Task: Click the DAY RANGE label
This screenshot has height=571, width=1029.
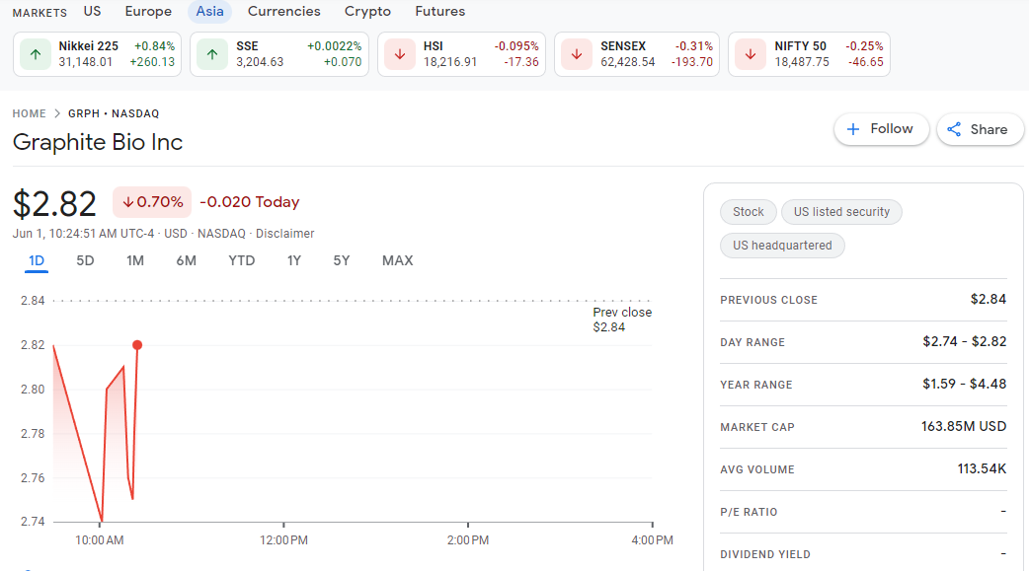Action: [x=752, y=342]
